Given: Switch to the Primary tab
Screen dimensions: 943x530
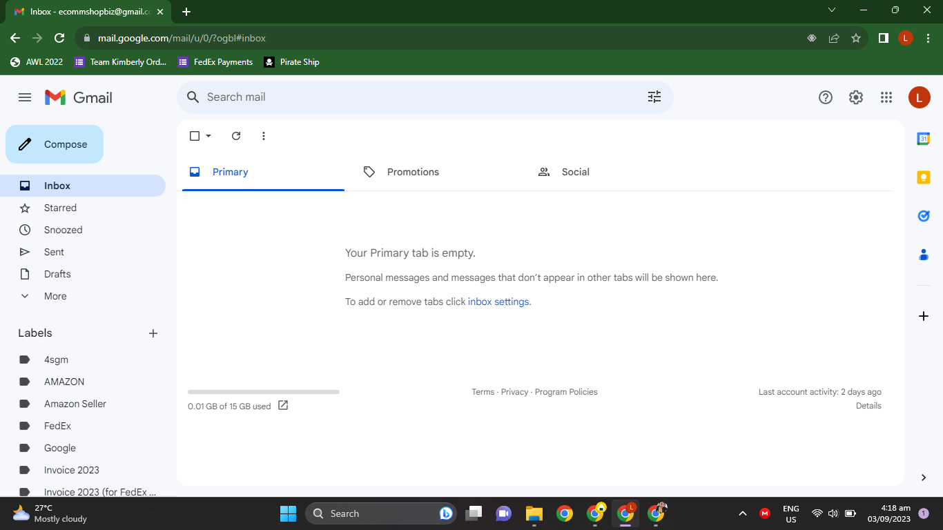Looking at the screenshot, I should (x=263, y=172).
